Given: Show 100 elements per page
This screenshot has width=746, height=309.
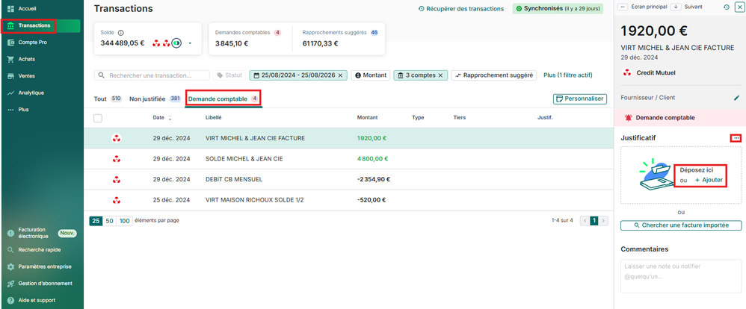Looking at the screenshot, I should coord(124,221).
